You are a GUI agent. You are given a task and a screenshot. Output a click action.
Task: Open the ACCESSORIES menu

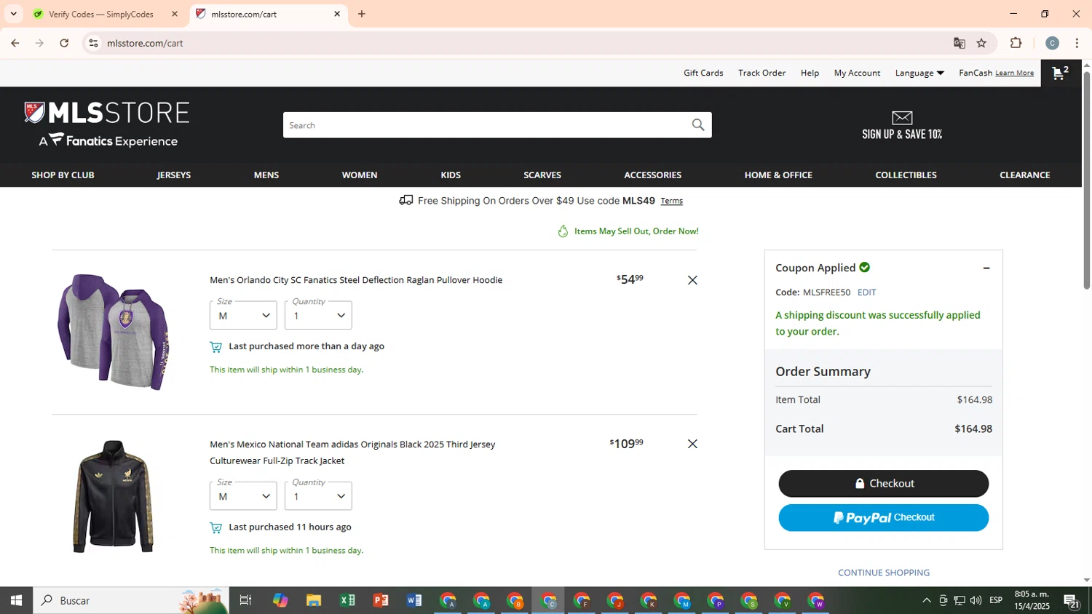653,175
